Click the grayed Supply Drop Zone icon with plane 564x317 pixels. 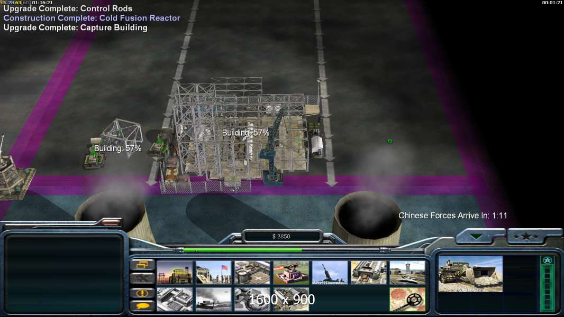[x=213, y=299]
